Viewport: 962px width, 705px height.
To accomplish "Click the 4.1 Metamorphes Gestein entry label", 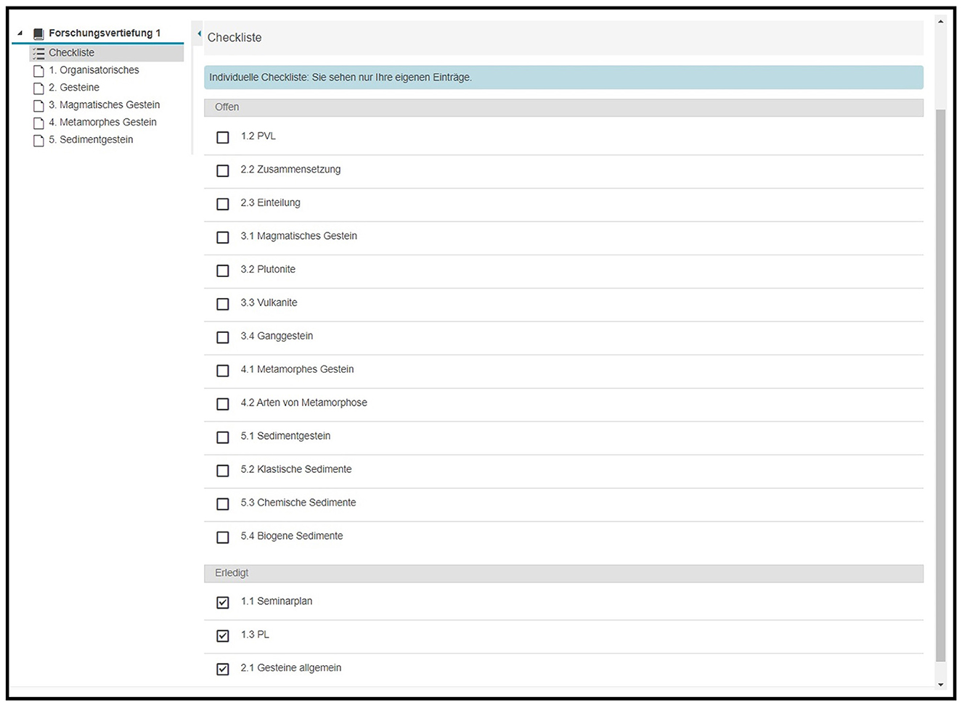I will pos(297,370).
